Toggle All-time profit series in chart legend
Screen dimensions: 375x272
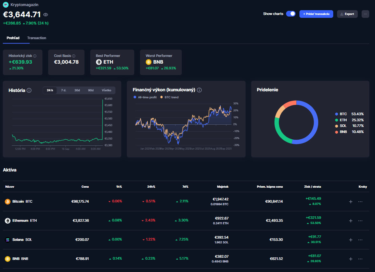pos(145,97)
